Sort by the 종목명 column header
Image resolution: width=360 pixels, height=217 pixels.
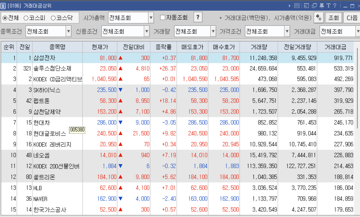57,47
